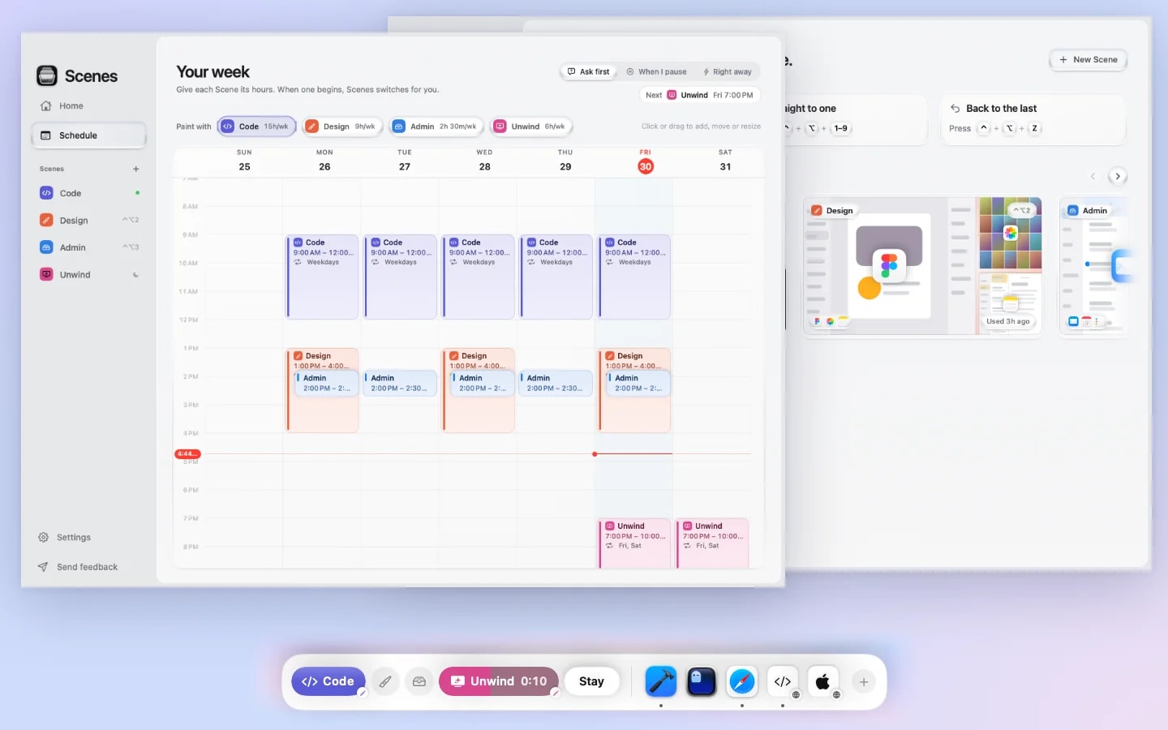The width and height of the screenshot is (1168, 730).
Task: Select Schedule in the sidebar
Action: (88, 135)
